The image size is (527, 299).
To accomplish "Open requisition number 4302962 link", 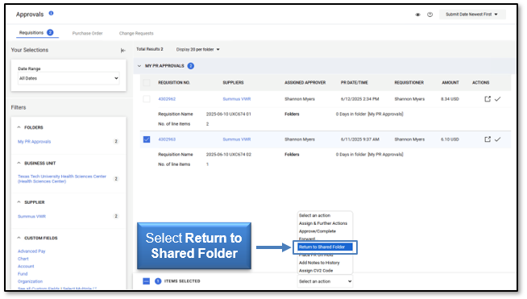I will [167, 99].
